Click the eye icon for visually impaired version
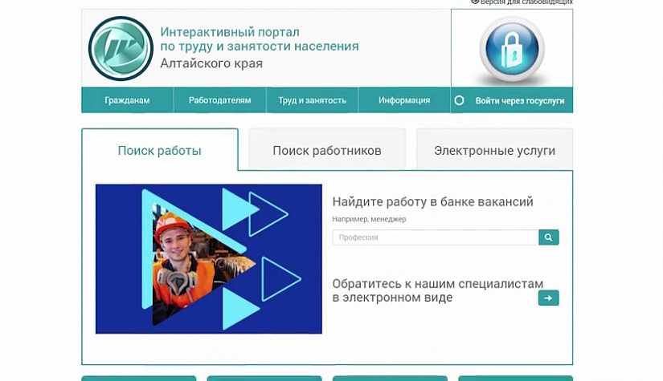The height and width of the screenshot is (381, 663). 475,2
